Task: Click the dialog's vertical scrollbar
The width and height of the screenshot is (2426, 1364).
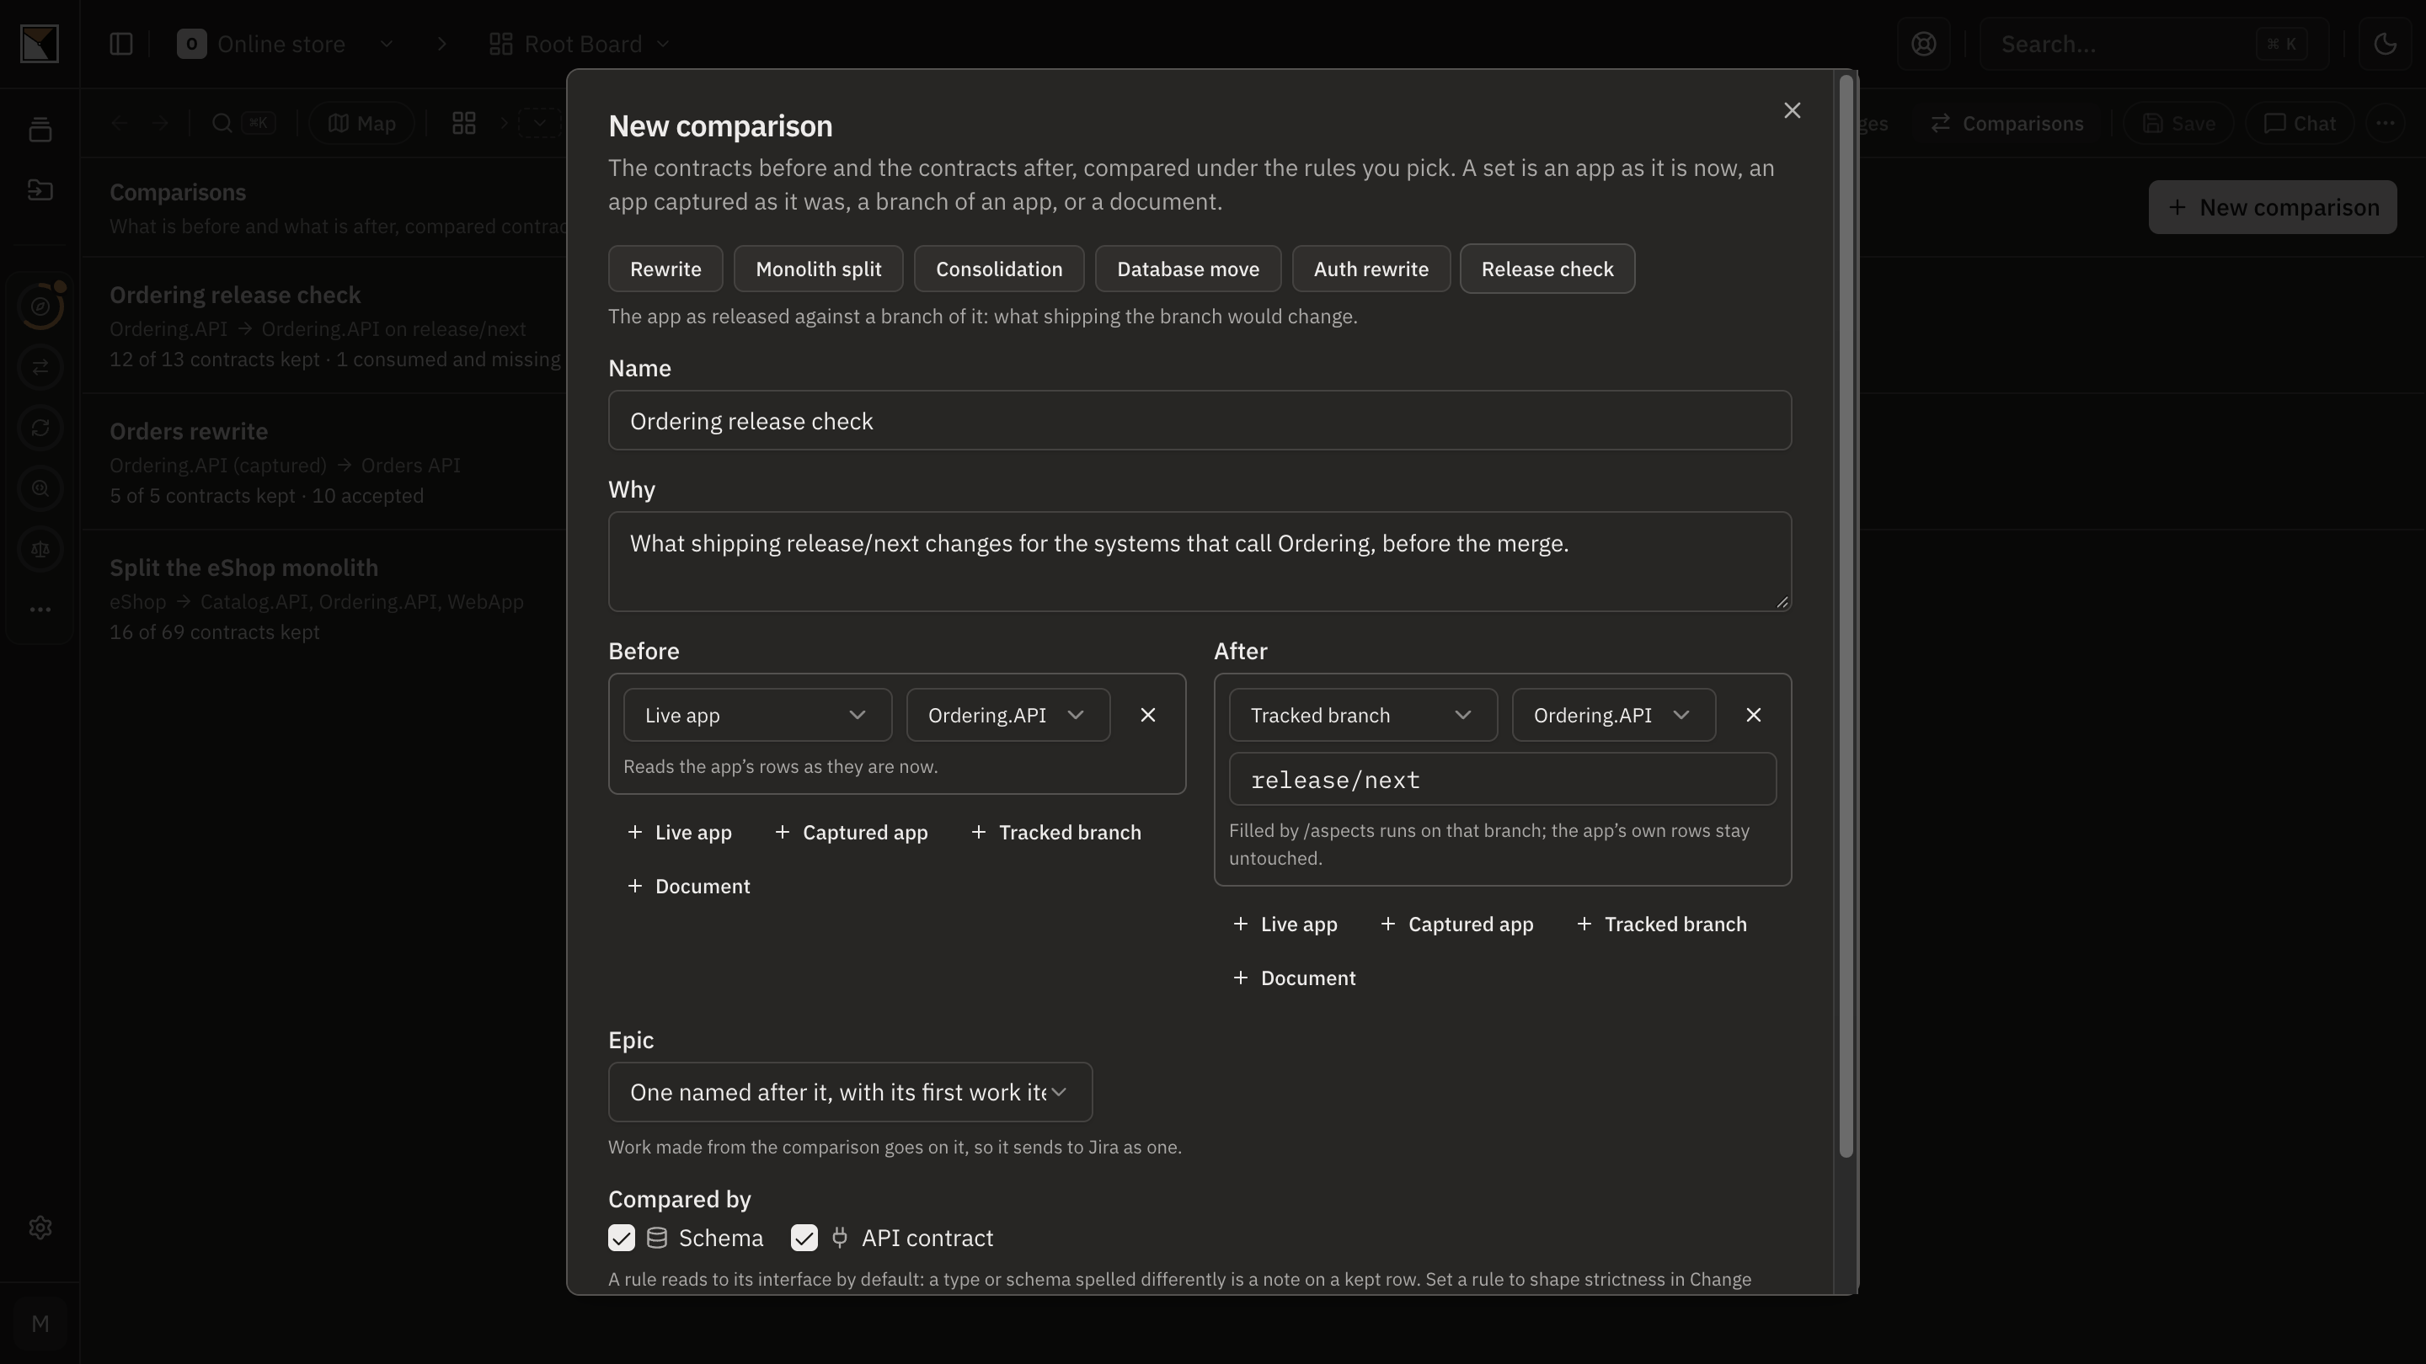Action: 1846,615
